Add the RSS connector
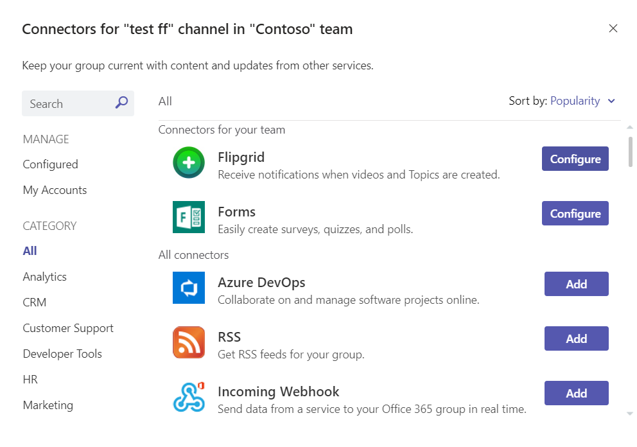Viewport: 637px width, 447px height. click(x=576, y=338)
